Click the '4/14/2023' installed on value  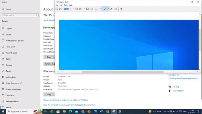point(62,83)
